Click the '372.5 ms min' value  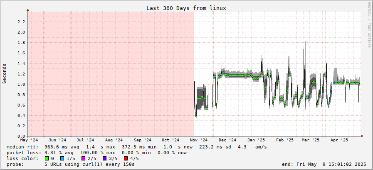click(139, 147)
